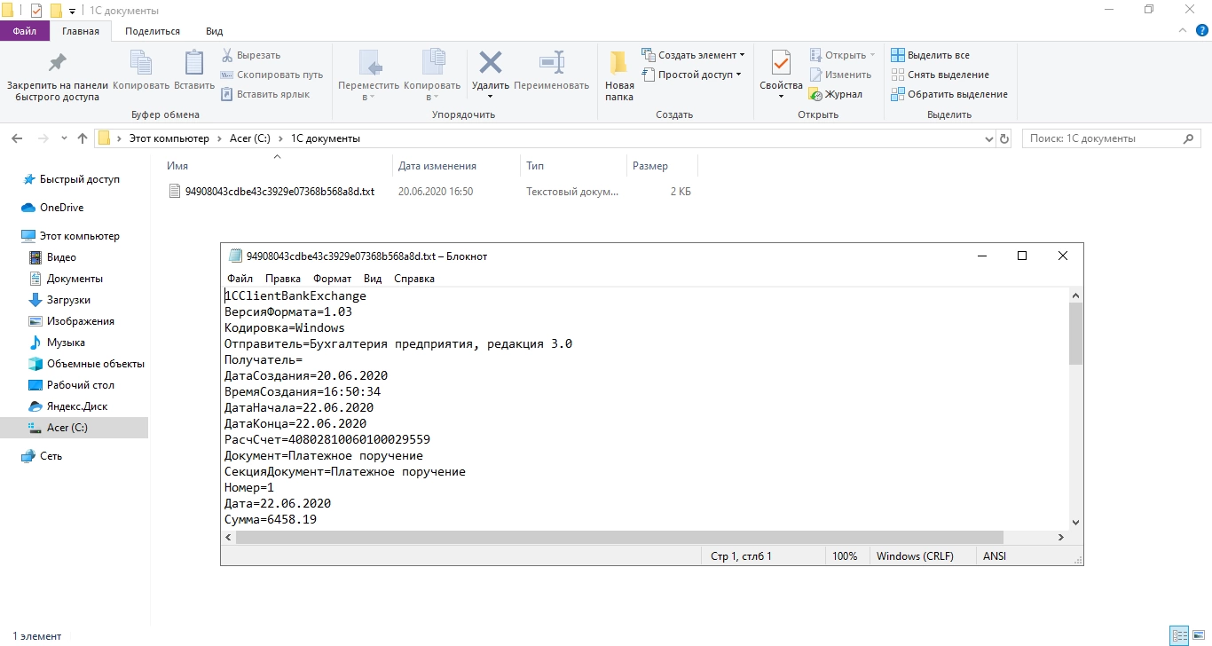The width and height of the screenshot is (1212, 646).
Task: Click the Up arrow navigation button
Action: (83, 138)
